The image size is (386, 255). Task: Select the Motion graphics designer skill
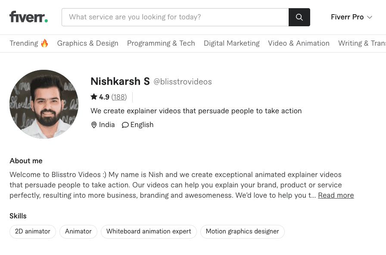click(242, 232)
